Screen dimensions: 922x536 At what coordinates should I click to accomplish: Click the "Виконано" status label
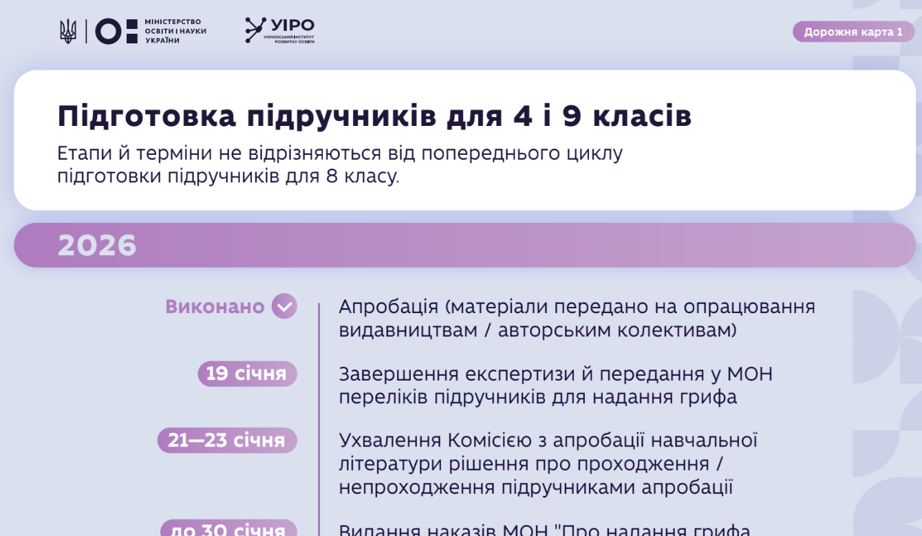click(x=215, y=306)
